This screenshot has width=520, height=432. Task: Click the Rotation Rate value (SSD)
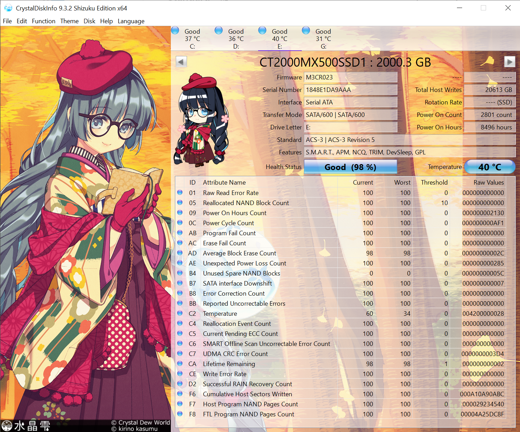[x=490, y=102]
